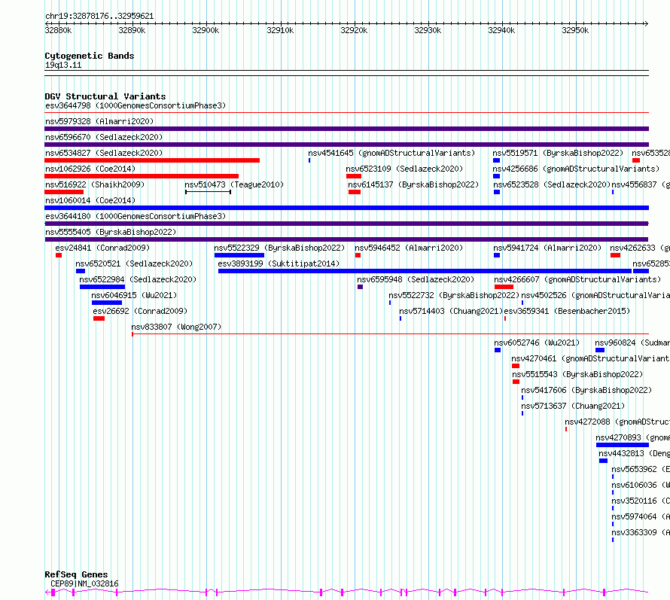Click the 32940k ruler tick label

(501, 30)
